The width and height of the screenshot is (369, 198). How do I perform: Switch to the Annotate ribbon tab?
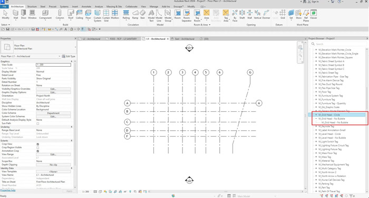coord(86,7)
